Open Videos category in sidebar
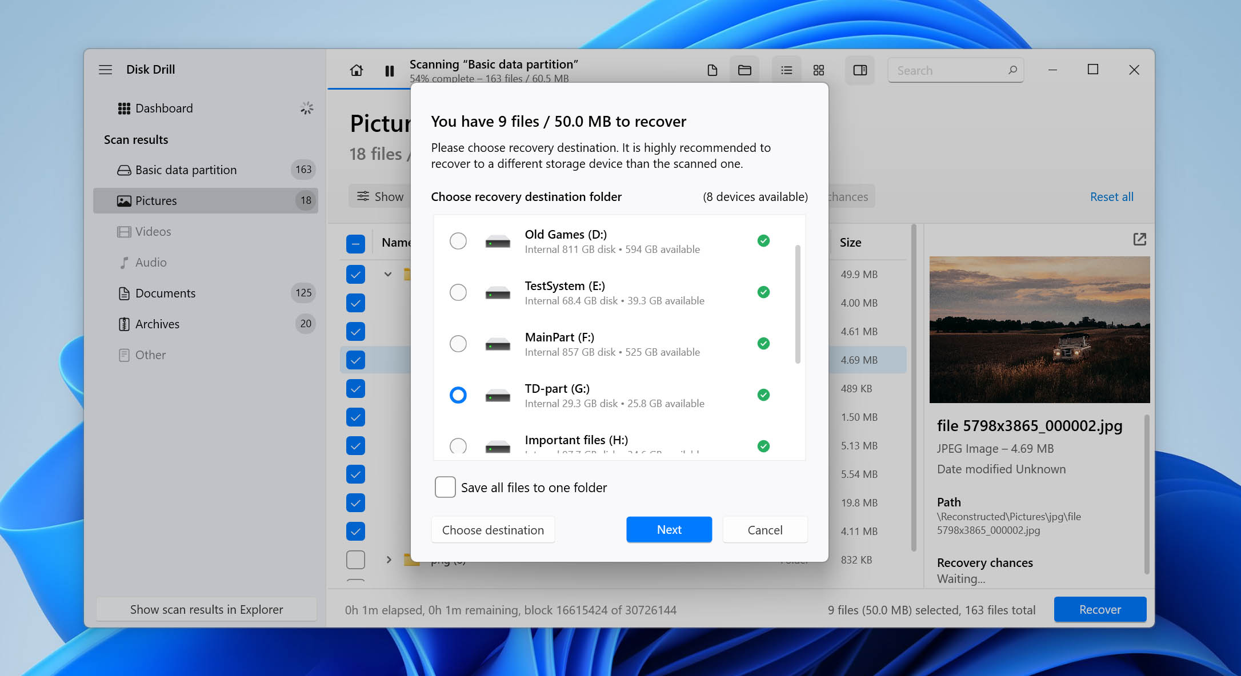Screen dimensions: 1241x676 [206, 232]
